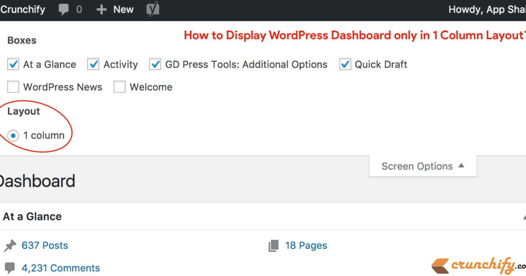Open the Crunchify site menu
526x276 pixels.
coord(22,10)
